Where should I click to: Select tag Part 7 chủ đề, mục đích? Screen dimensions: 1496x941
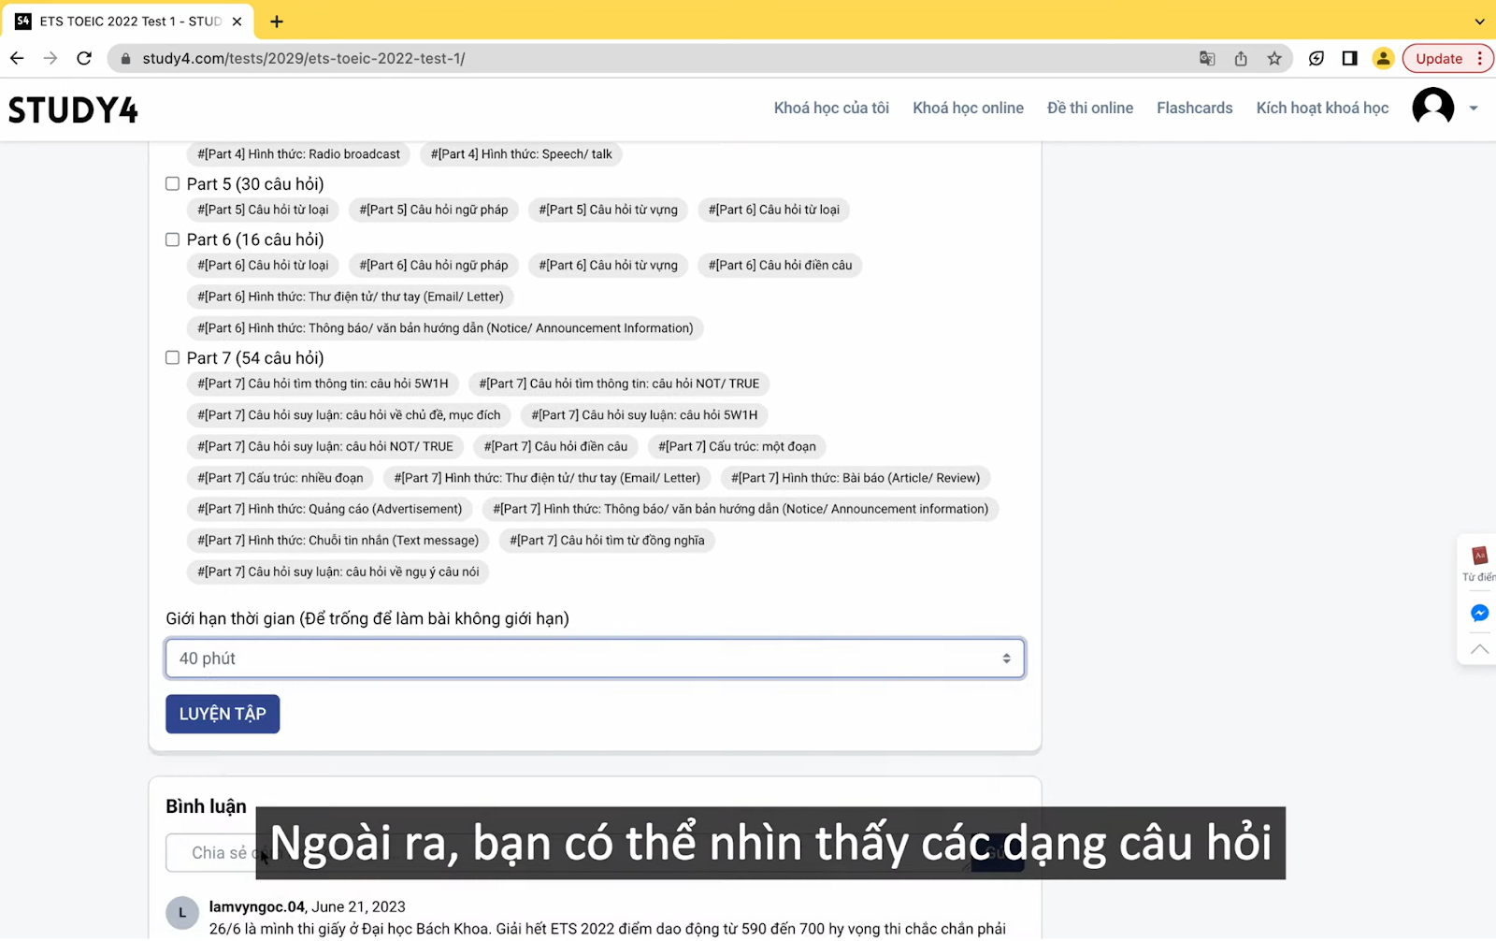click(x=349, y=415)
